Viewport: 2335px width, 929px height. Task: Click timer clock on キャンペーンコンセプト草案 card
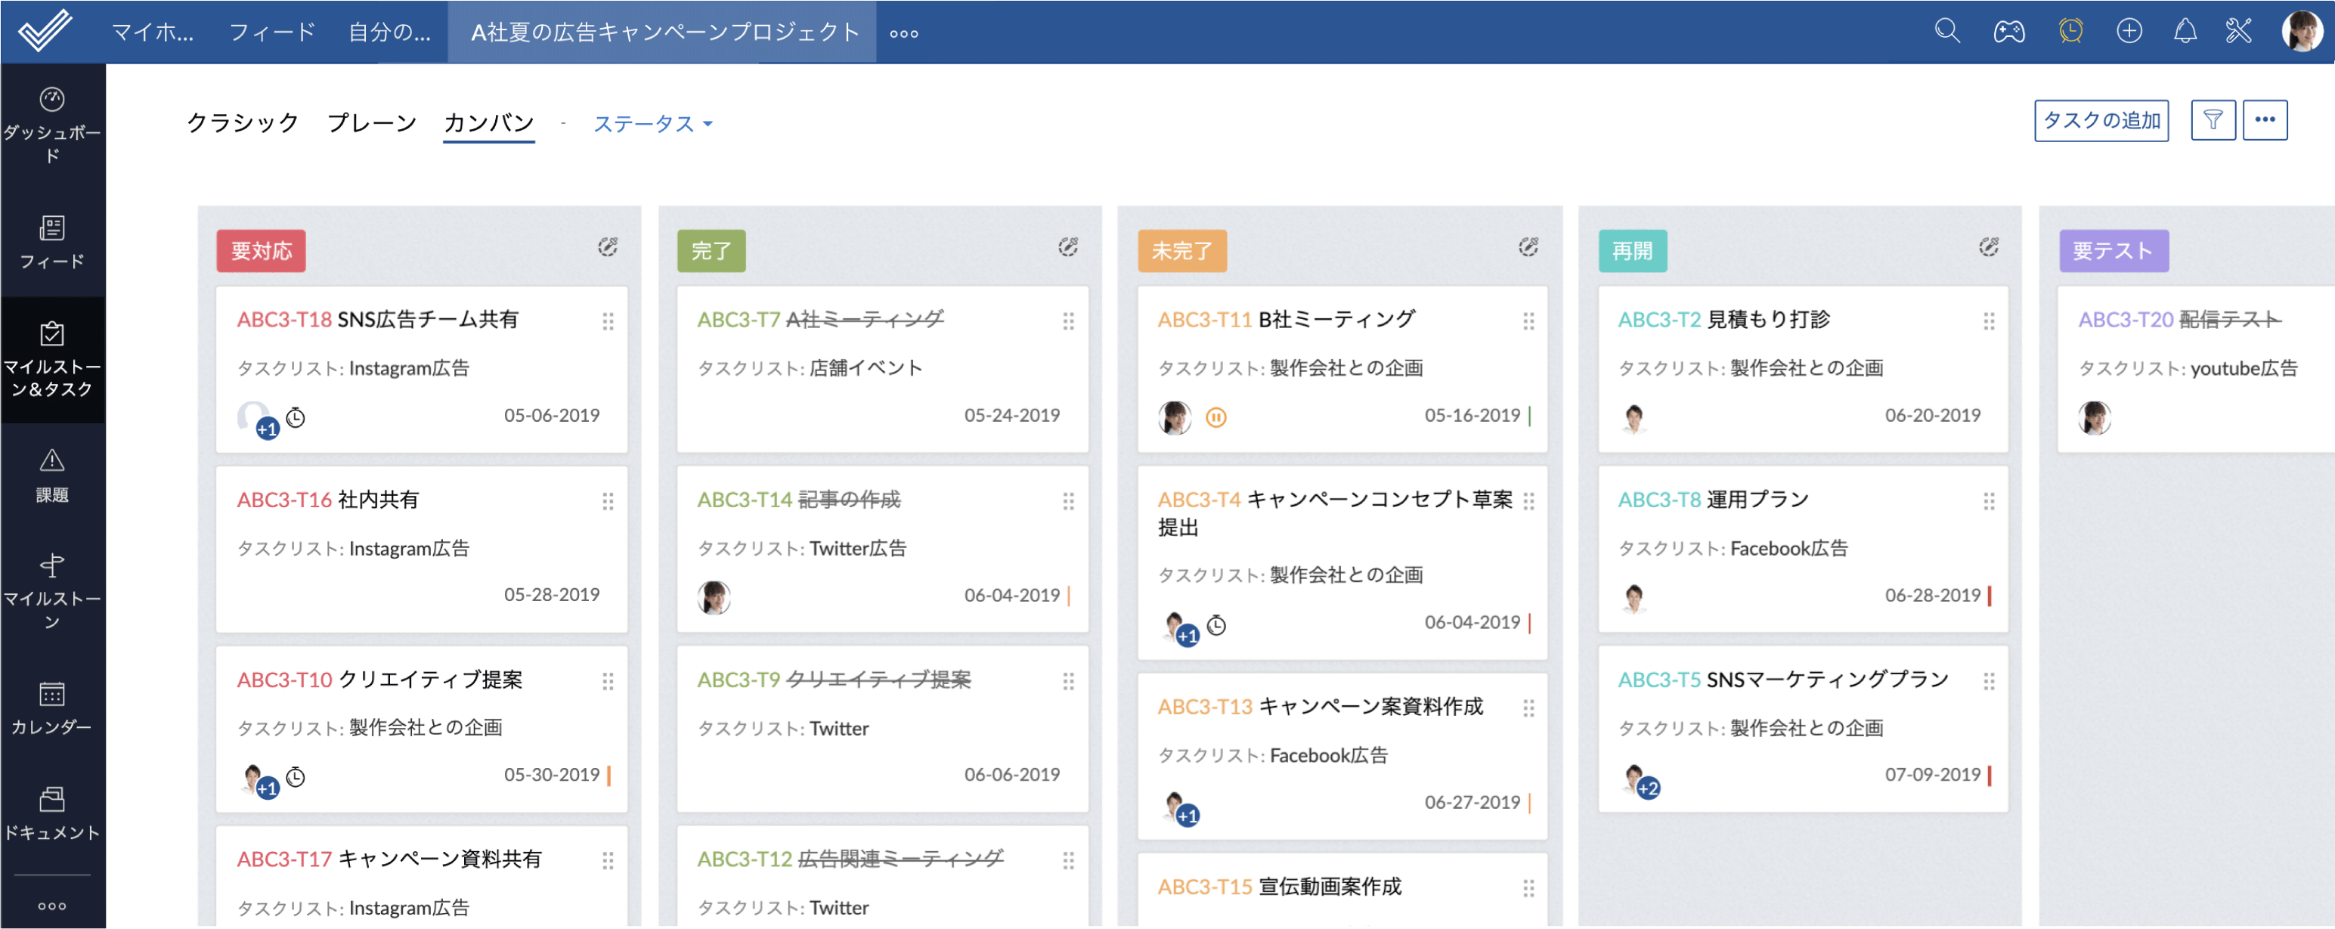tap(1216, 624)
